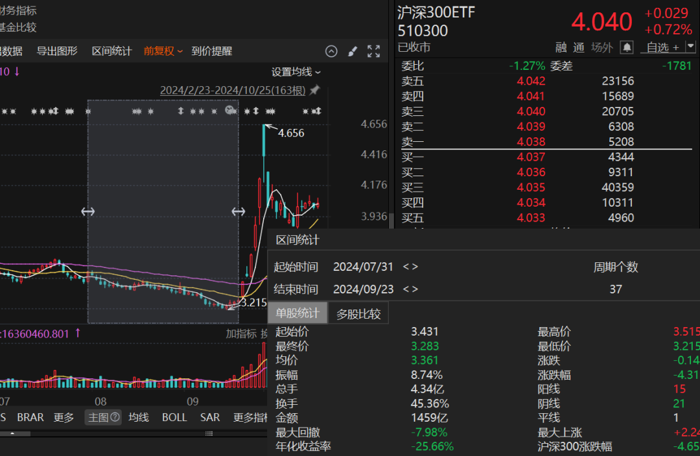Image resolution: width=700 pixels, height=456 pixels.
Task: Select the brush drawing tool icon
Action: coord(353,51)
